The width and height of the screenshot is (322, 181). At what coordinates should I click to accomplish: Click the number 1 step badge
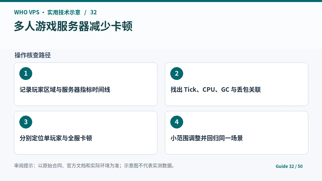pyautogui.click(x=26, y=73)
